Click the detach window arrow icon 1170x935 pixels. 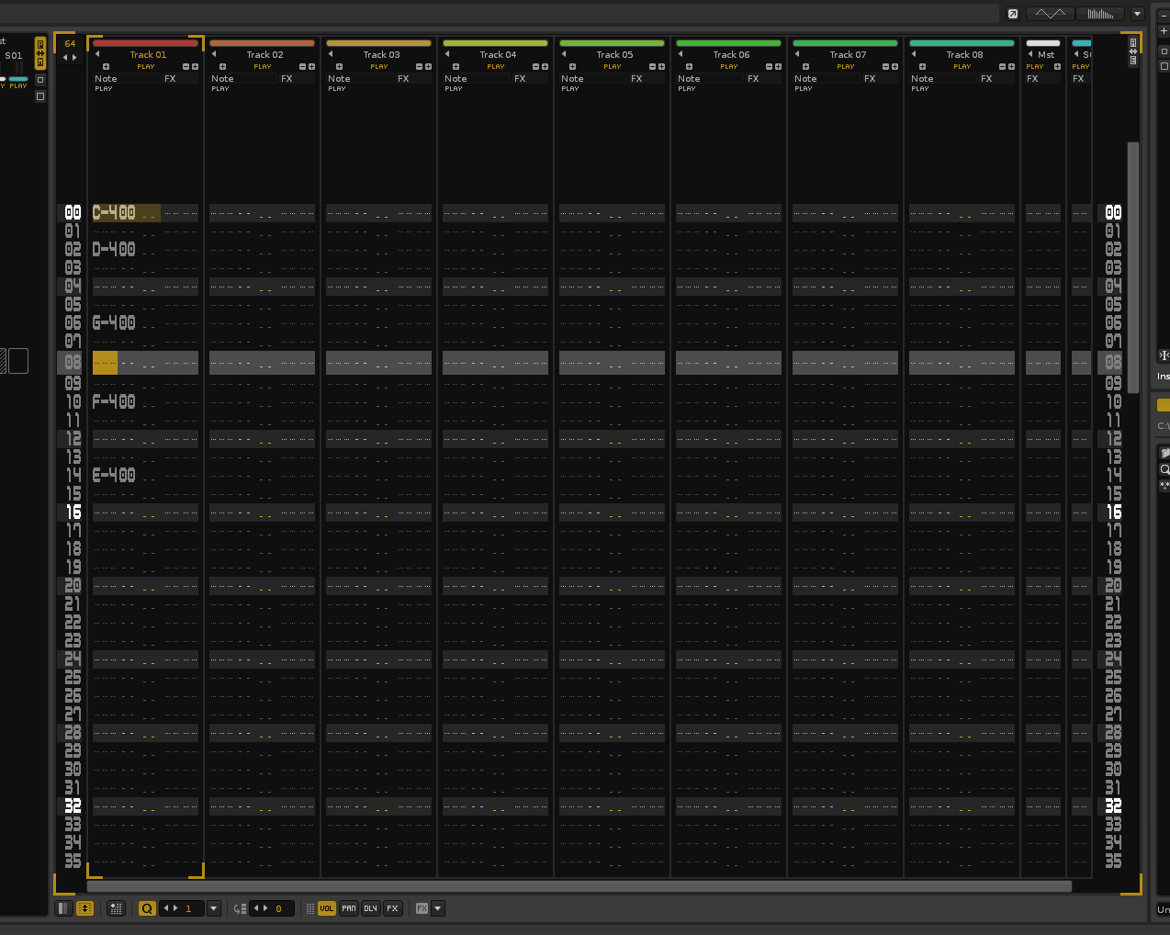coord(1012,14)
